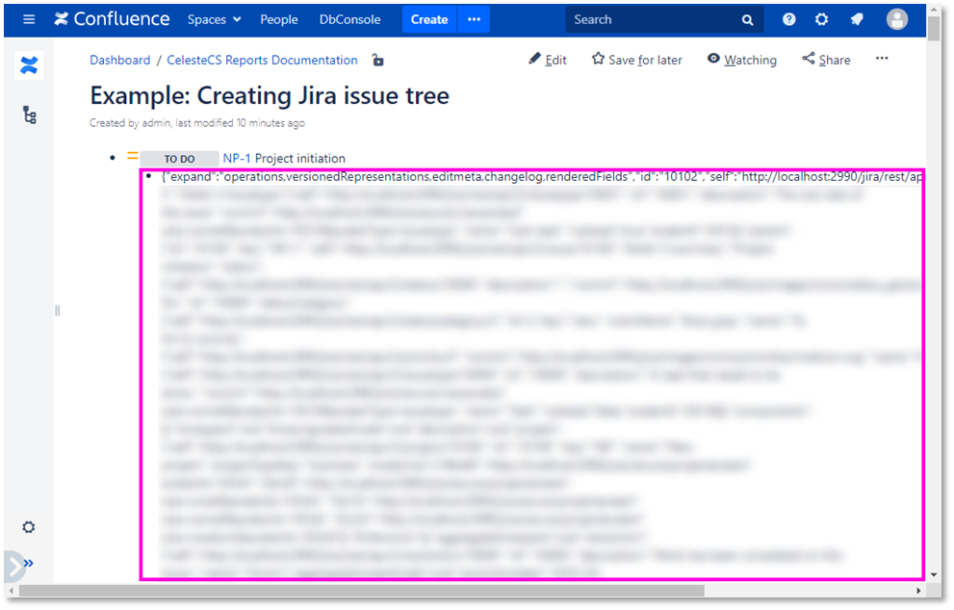Open the Help question mark icon
This screenshot has height=610, width=954.
click(789, 19)
